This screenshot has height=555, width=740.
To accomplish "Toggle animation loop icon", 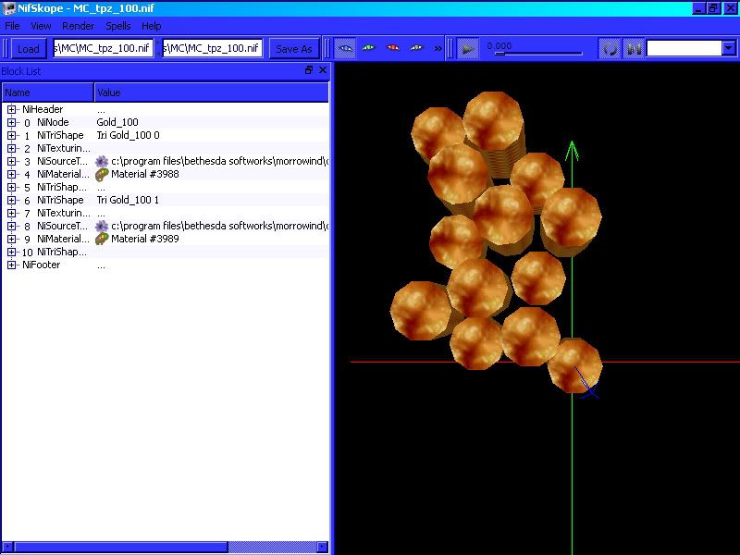I will coord(610,49).
